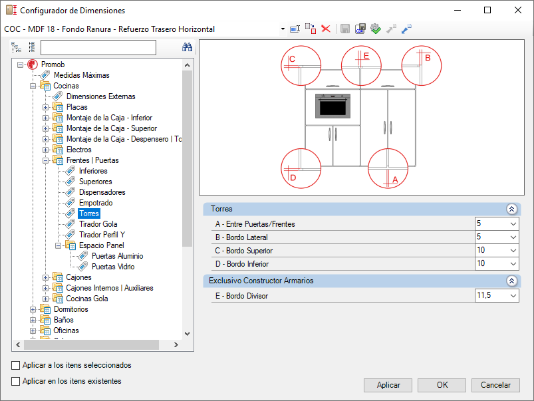This screenshot has width=534, height=401.
Task: Collapse the Exclusivo Constructor Armarios section
Action: [511, 281]
